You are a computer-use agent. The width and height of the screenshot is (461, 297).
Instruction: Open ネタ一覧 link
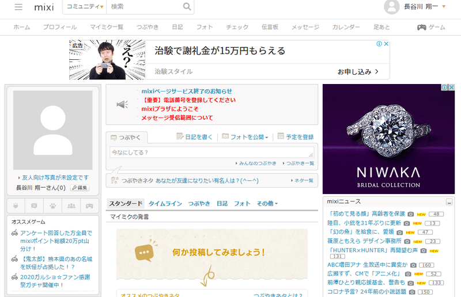pos(304,181)
